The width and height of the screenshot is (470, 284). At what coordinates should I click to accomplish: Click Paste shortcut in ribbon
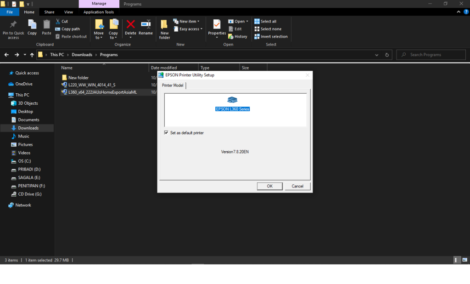(x=71, y=36)
